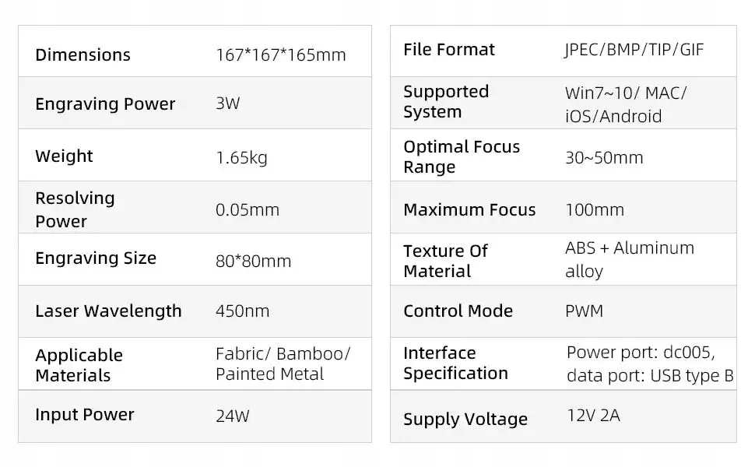Click the Supported System label
Viewport: 755px width, 467px height.
446,102
